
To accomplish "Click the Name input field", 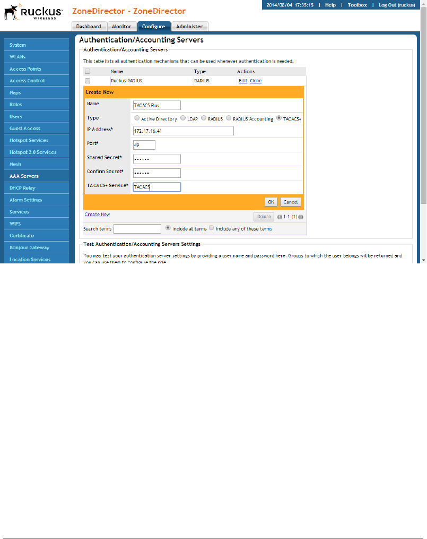I will (x=157, y=105).
